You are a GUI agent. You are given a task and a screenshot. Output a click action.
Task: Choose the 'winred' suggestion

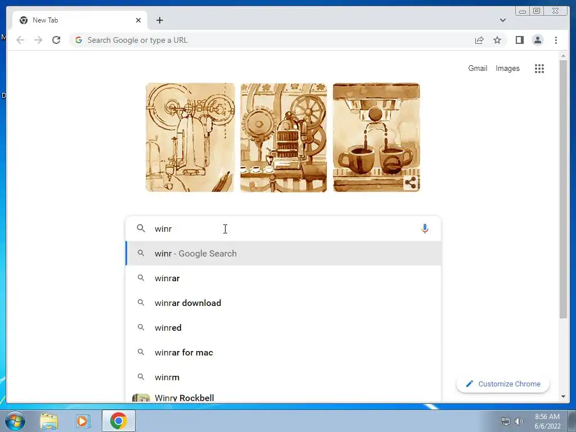coord(283,328)
